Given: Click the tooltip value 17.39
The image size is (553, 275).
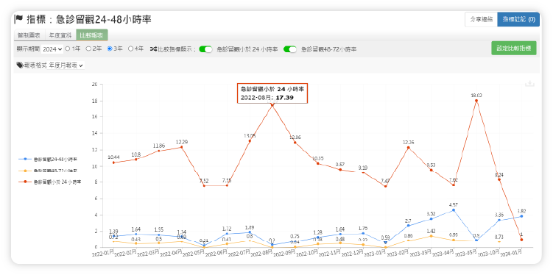Looking at the screenshot, I should (285, 98).
